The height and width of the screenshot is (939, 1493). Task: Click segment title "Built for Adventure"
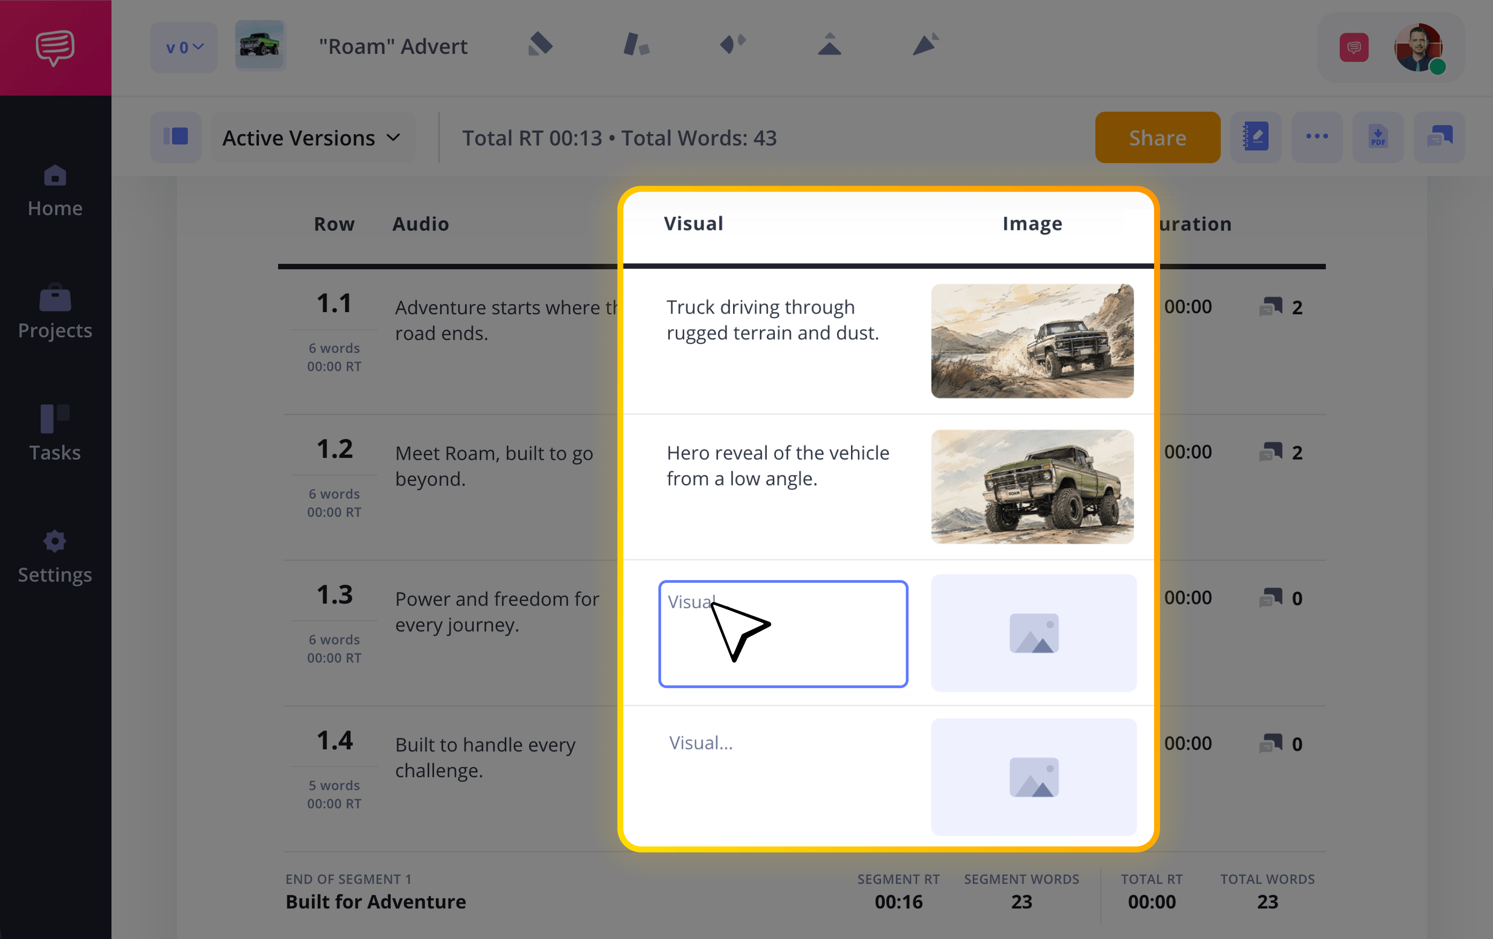(376, 902)
